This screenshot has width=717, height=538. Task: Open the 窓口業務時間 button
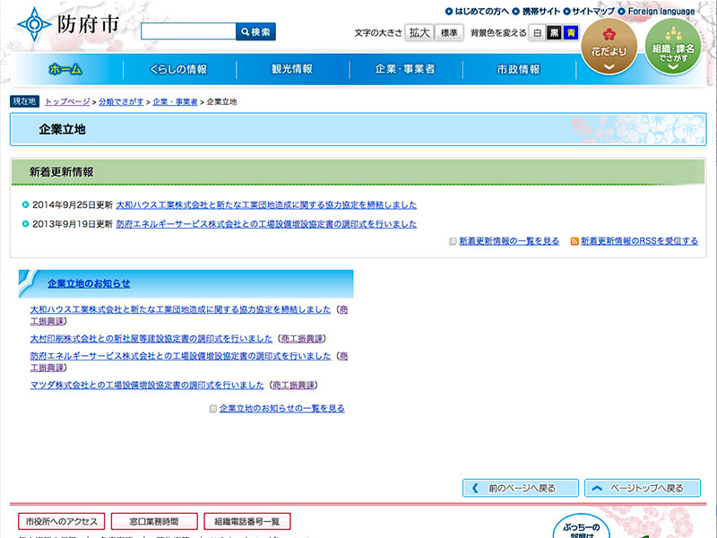(x=154, y=522)
